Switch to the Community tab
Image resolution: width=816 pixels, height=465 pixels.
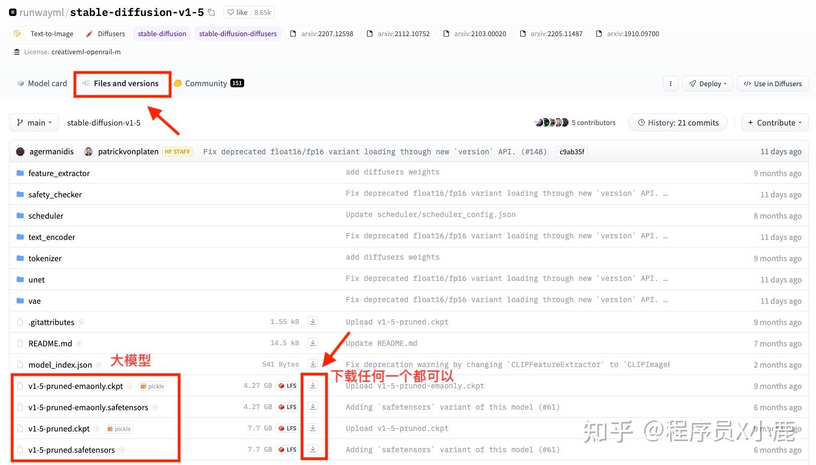[x=205, y=83]
